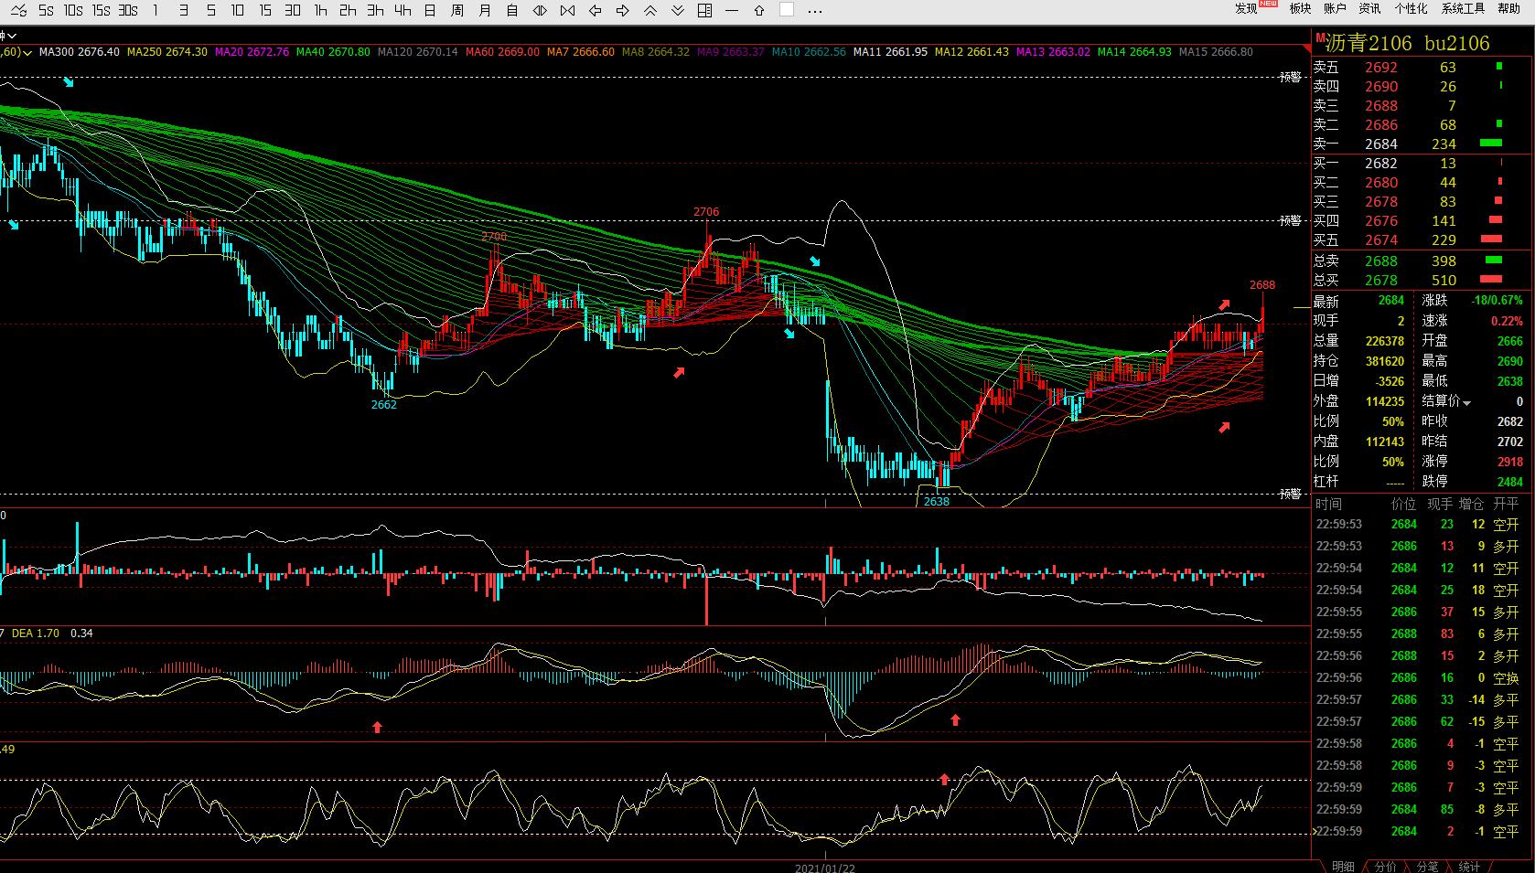
Task: Click the left arrow navigation icon
Action: (595, 11)
